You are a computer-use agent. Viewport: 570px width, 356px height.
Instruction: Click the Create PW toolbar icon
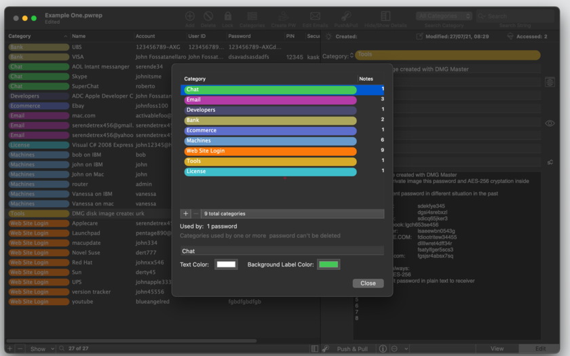click(x=283, y=16)
